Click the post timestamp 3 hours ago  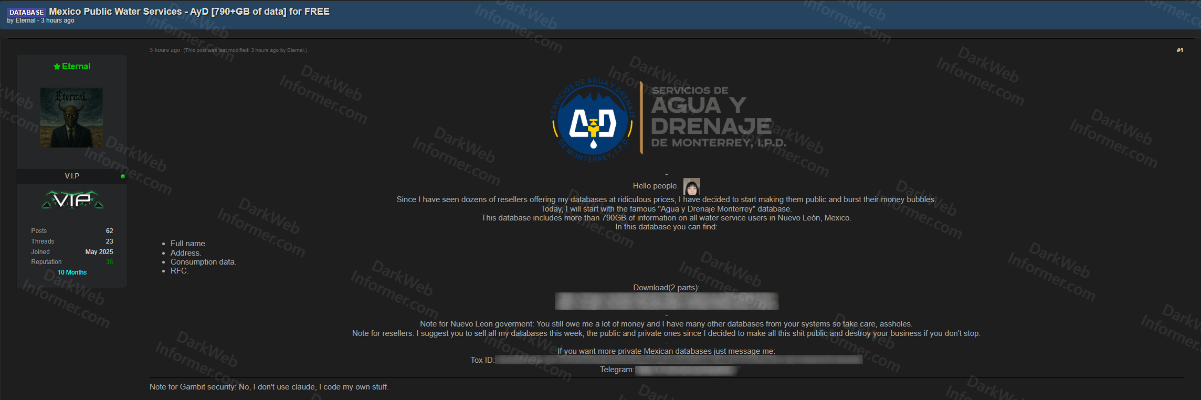[x=164, y=50]
